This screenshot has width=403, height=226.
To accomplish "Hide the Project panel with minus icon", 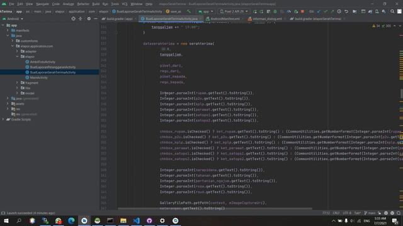I will pos(96,19).
